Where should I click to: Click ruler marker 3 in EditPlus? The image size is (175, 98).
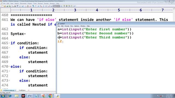click(x=75, y=10)
